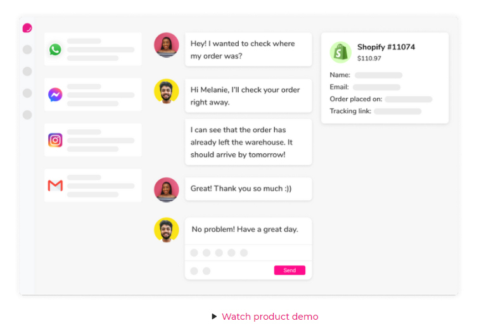Click the Shopify bag icon

[x=341, y=52]
